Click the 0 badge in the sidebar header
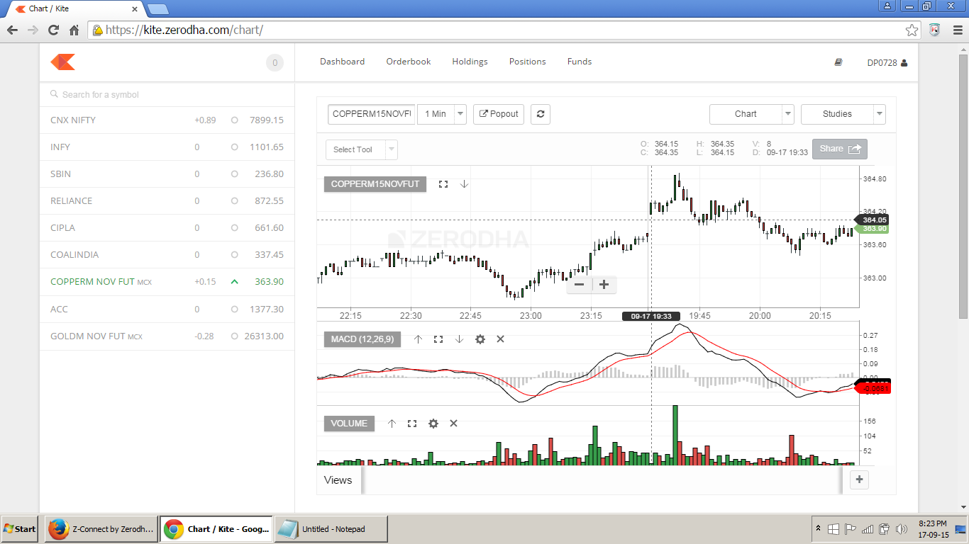Image resolution: width=969 pixels, height=544 pixels. pos(275,63)
